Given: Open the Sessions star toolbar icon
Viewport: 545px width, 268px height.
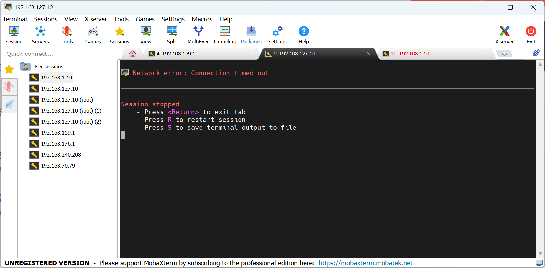Looking at the screenshot, I should 119,35.
